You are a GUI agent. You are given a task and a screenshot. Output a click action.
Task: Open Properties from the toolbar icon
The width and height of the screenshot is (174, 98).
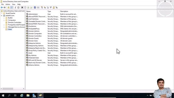tap(25, 7)
